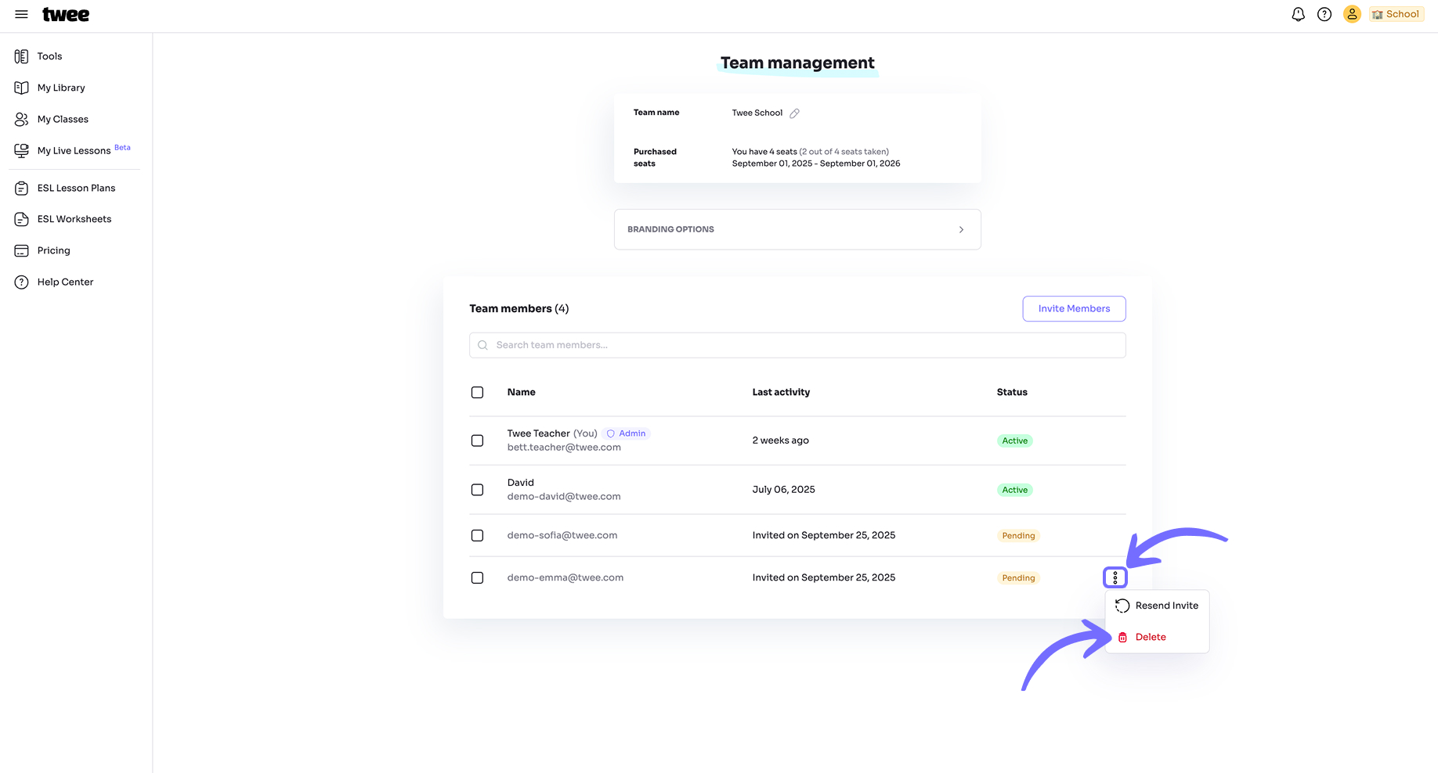1438x773 pixels.
Task: Click the help question mark icon in header
Action: click(x=1324, y=14)
